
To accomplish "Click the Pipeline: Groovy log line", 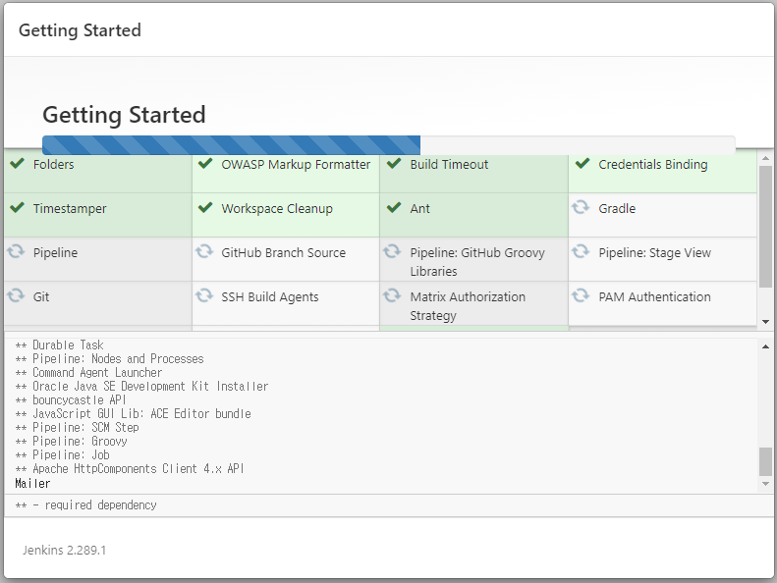I will 71,442.
